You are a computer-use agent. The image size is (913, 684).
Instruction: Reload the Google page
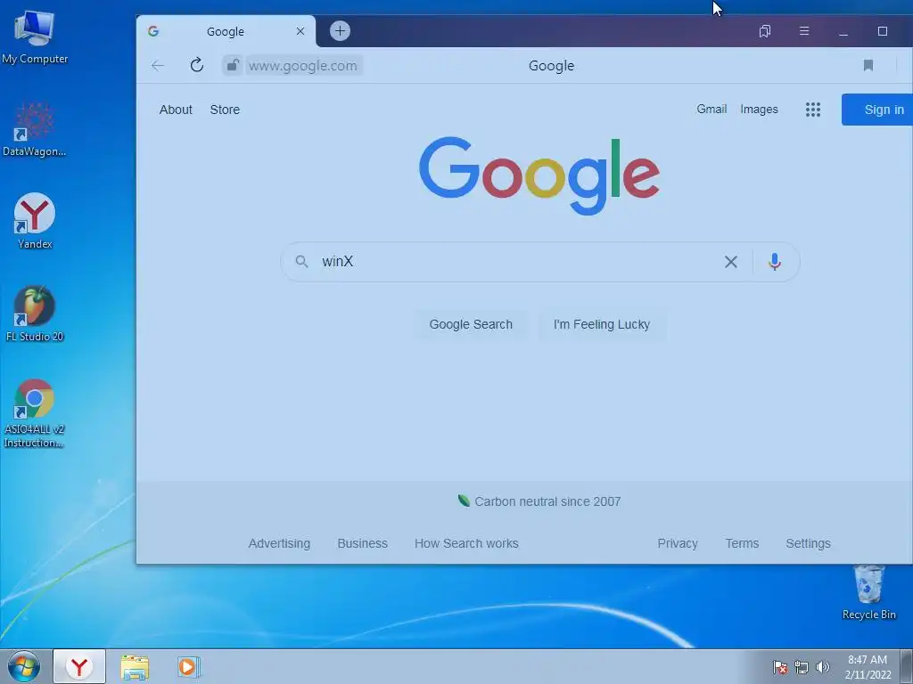(x=197, y=64)
